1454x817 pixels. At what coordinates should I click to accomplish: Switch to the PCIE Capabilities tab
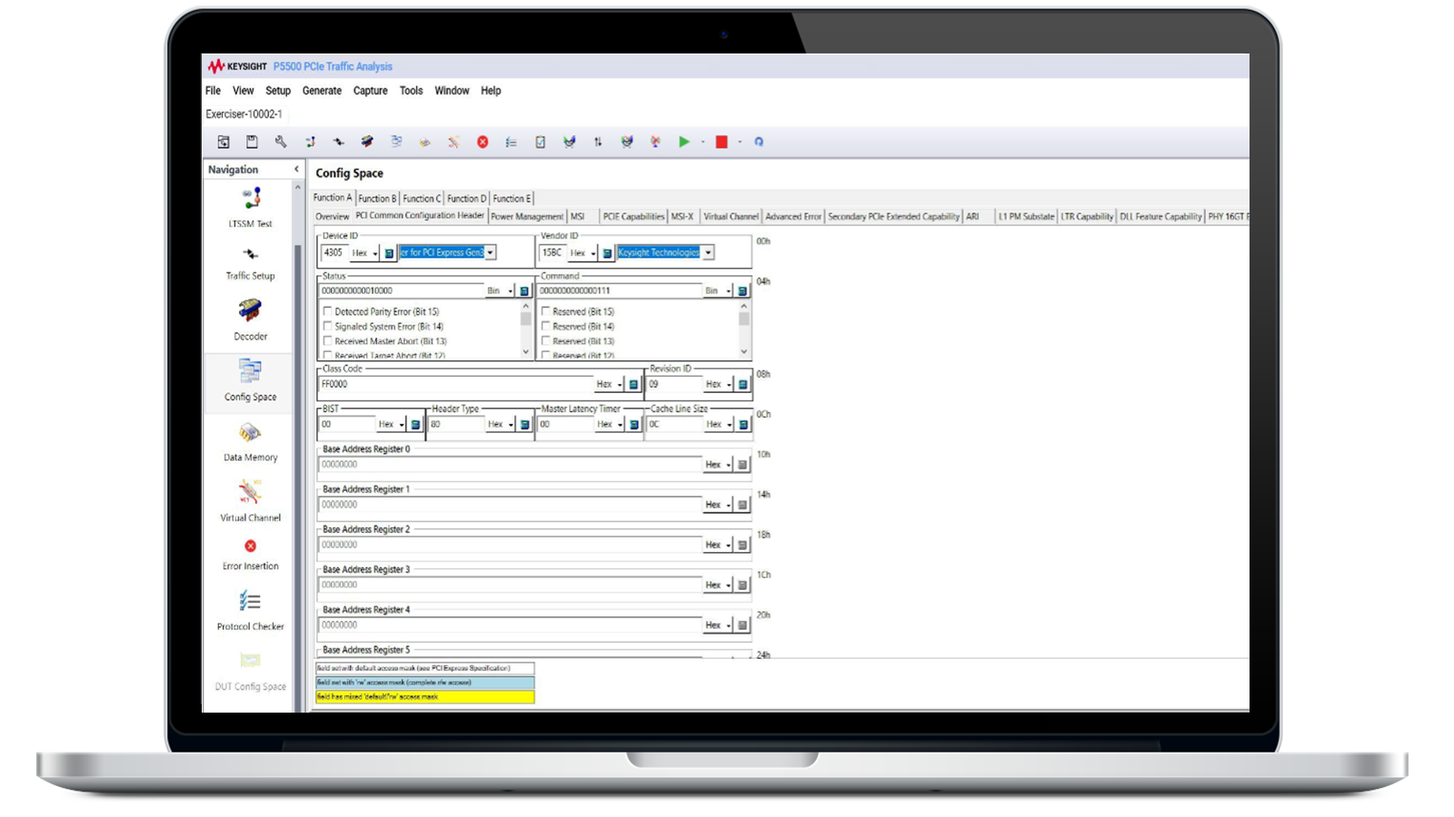(633, 217)
